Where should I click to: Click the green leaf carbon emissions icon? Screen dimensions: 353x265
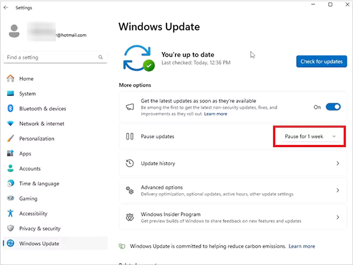pyautogui.click(x=122, y=246)
